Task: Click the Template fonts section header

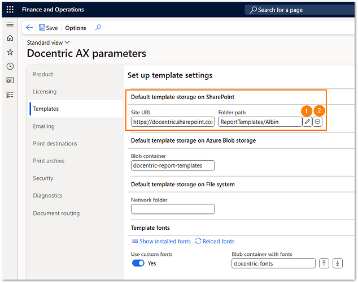Action: point(150,228)
